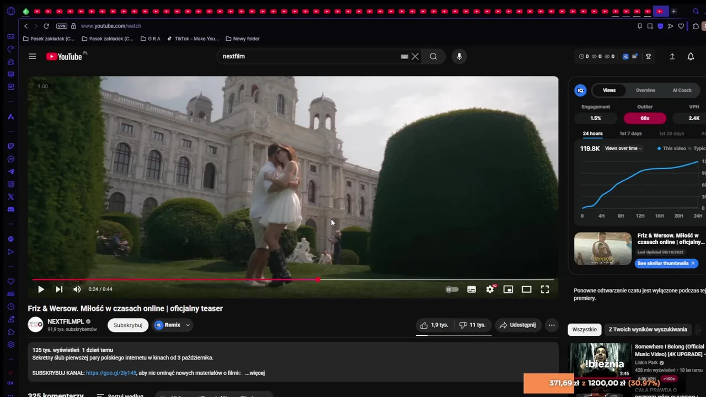The height and width of the screenshot is (397, 706).
Task: Switch to AI Coach tab
Action: [682, 90]
